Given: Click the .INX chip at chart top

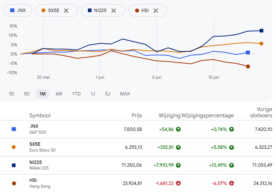Looking at the screenshot, I should pyautogui.click(x=18, y=11).
